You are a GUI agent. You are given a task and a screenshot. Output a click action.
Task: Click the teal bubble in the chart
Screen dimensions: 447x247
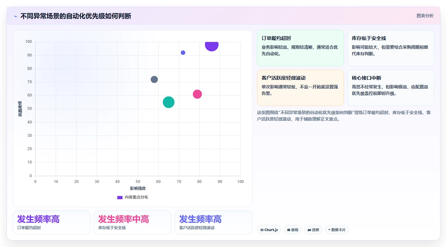point(168,102)
